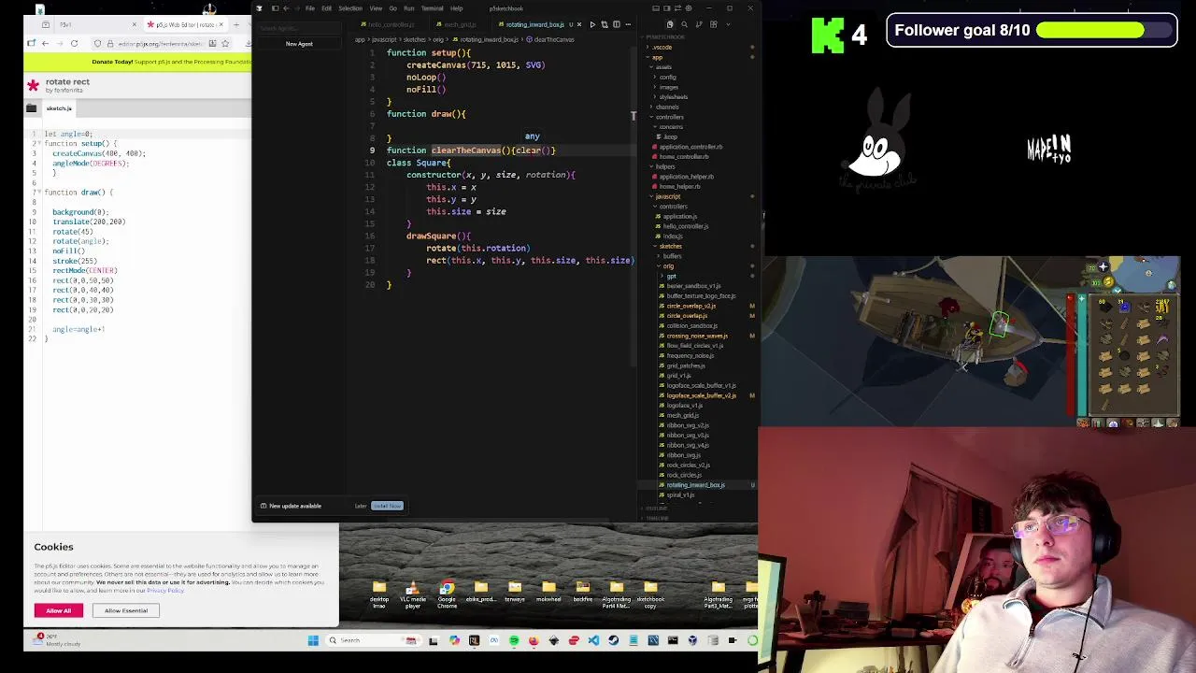Expand the stylesheets folder
This screenshot has height=673, width=1196.
coord(673,96)
